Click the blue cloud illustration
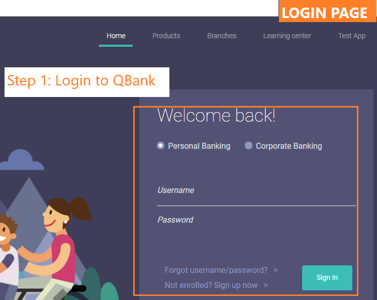This screenshot has width=377, height=300. (21, 160)
